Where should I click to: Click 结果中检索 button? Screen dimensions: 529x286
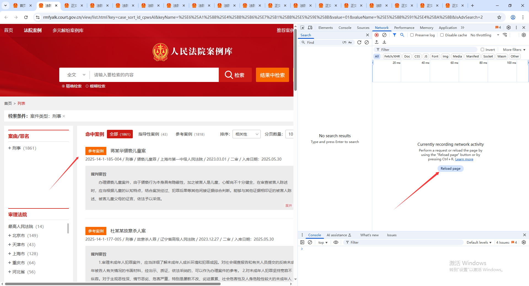(272, 75)
